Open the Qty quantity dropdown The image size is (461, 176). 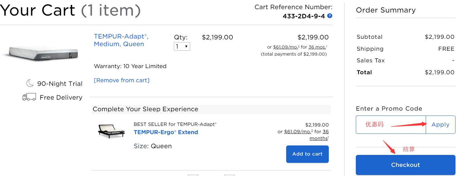[182, 47]
